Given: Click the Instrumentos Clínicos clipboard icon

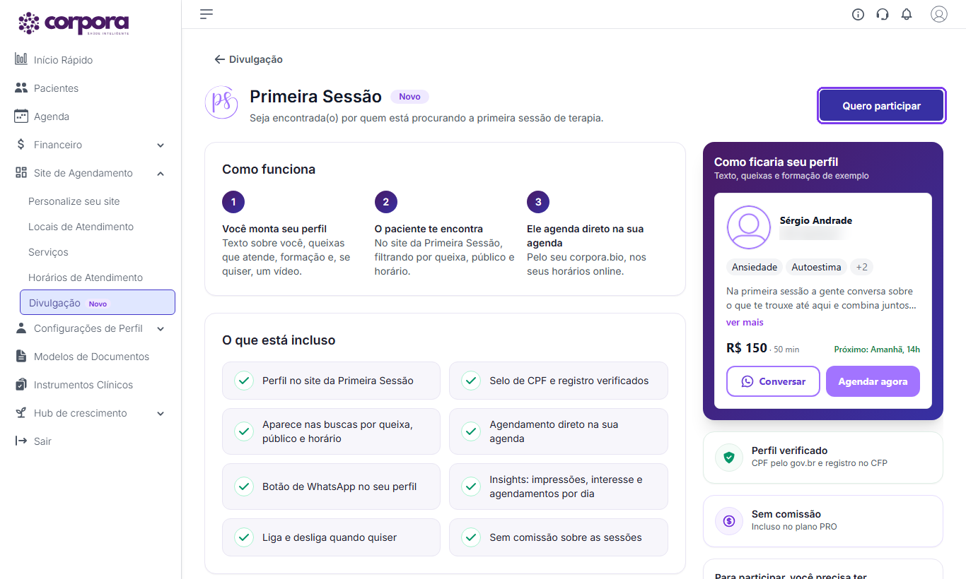Looking at the screenshot, I should [x=21, y=384].
